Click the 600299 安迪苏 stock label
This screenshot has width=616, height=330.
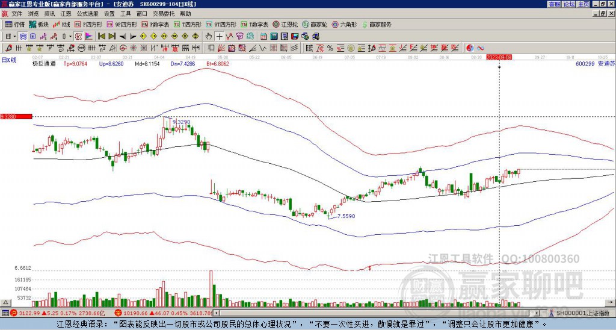click(594, 64)
